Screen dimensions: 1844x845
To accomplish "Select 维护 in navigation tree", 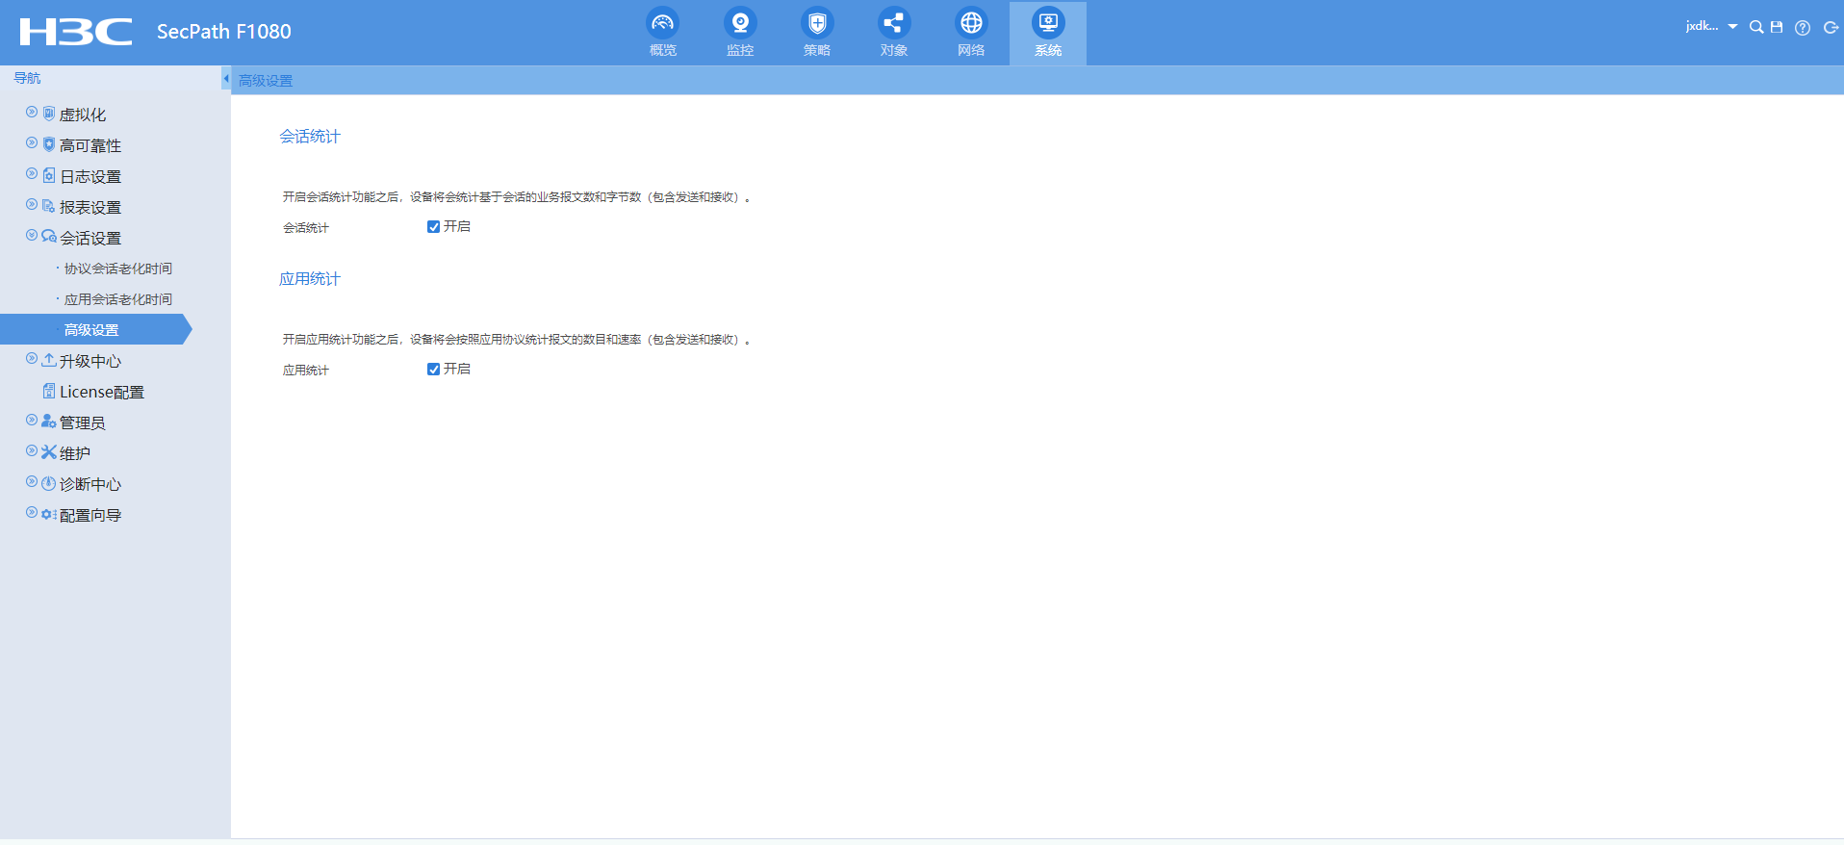I will (75, 453).
